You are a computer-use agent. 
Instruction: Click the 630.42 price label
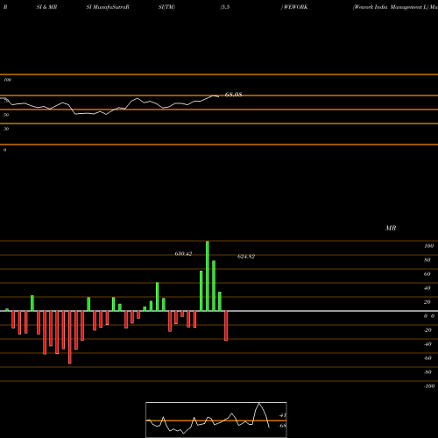183,254
